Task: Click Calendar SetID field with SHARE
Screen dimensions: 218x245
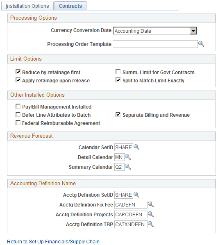Action: (x=124, y=147)
